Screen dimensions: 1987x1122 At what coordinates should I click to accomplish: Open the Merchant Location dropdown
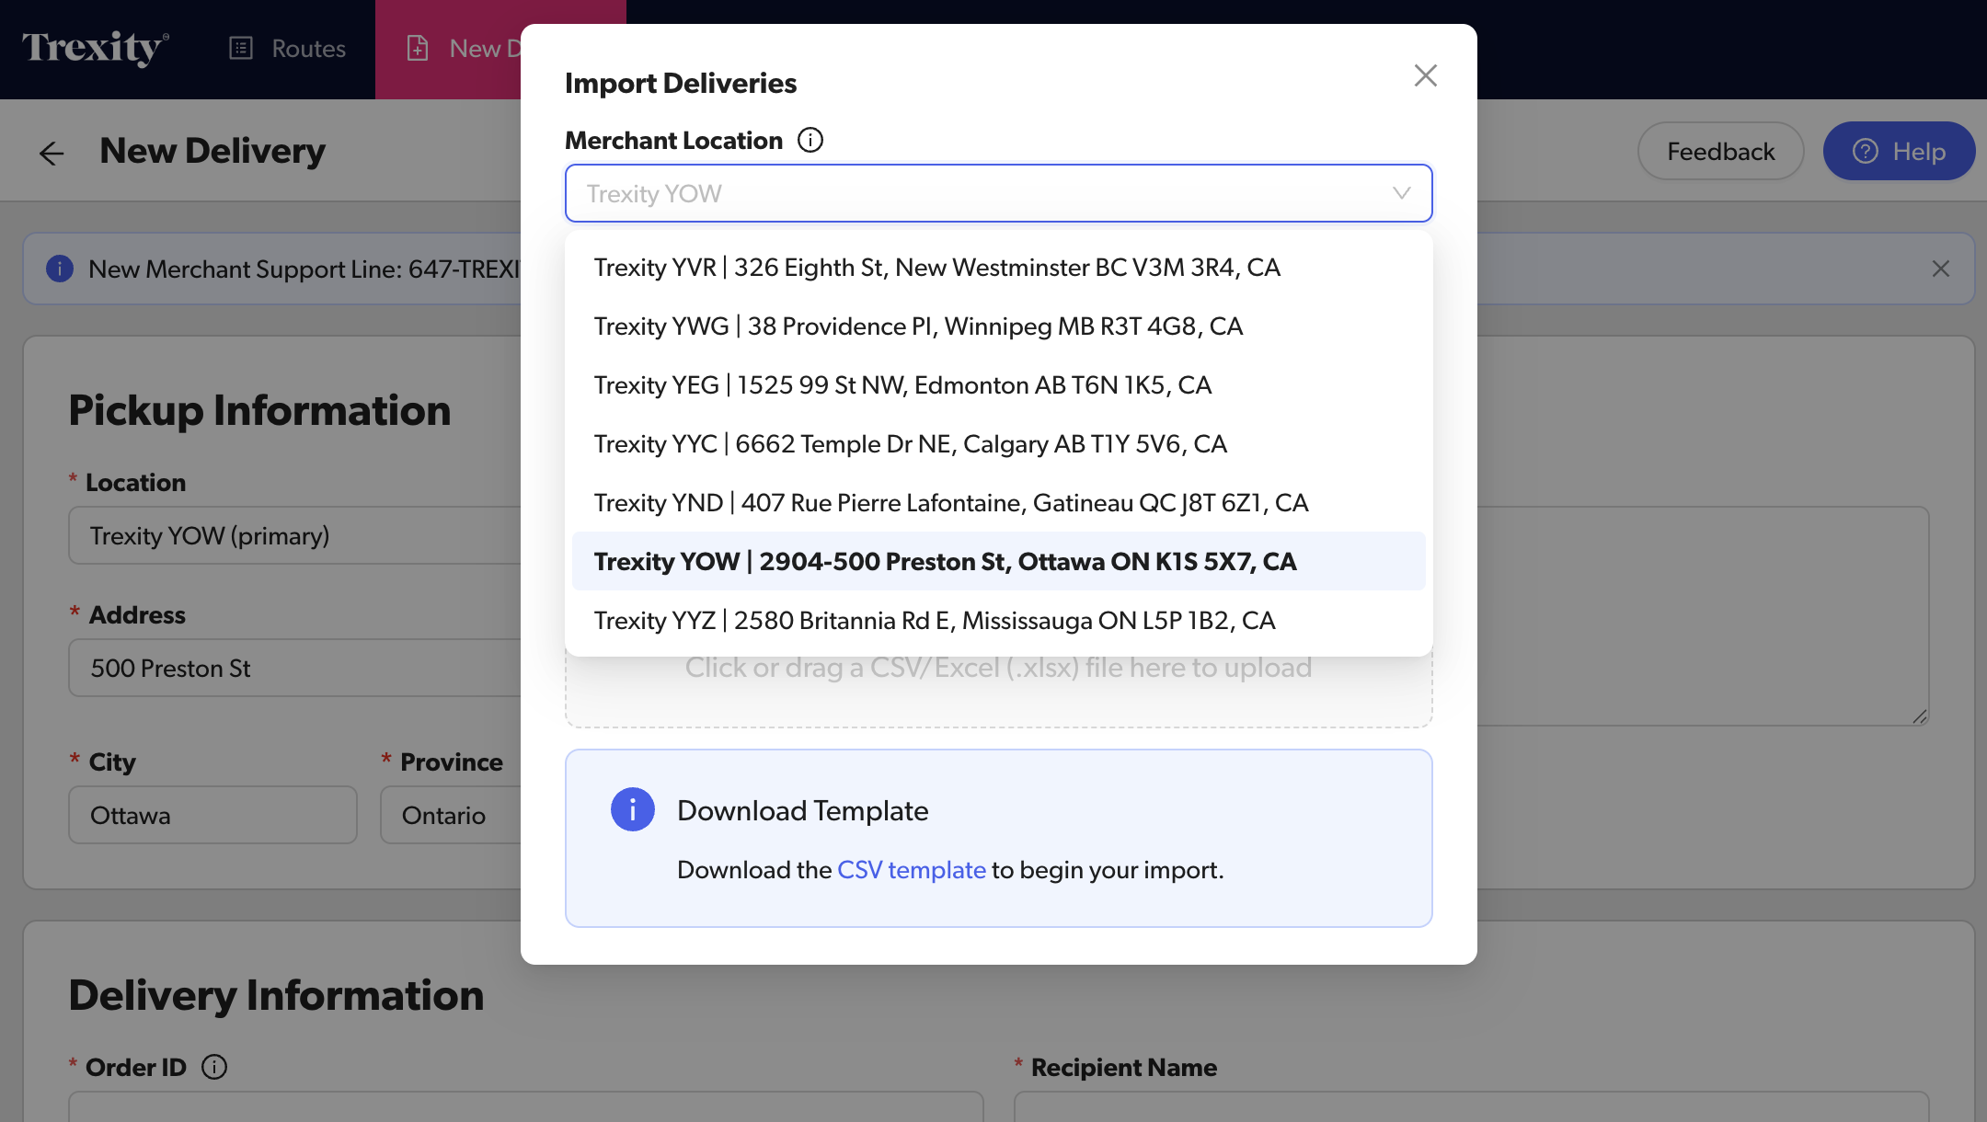(998, 193)
